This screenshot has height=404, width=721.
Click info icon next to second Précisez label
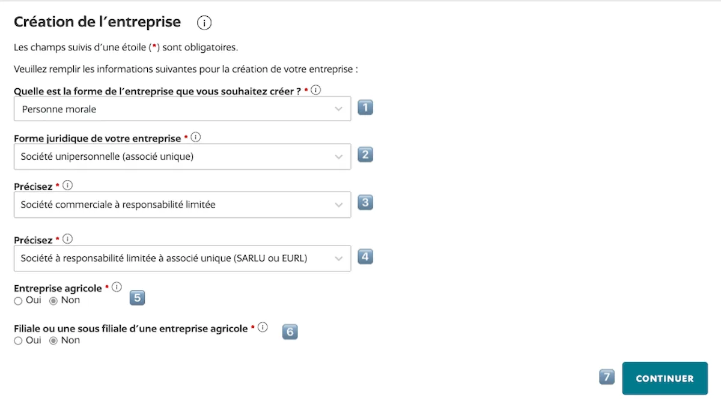[x=67, y=239]
